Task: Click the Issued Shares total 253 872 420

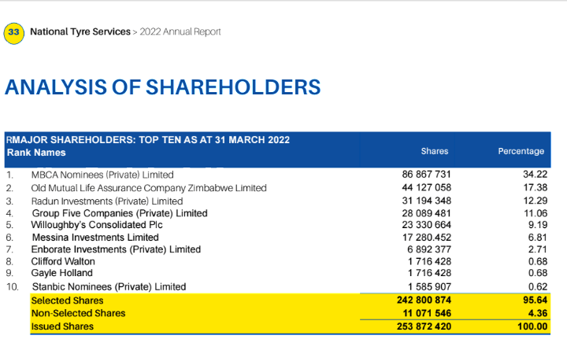Action: click(x=425, y=326)
